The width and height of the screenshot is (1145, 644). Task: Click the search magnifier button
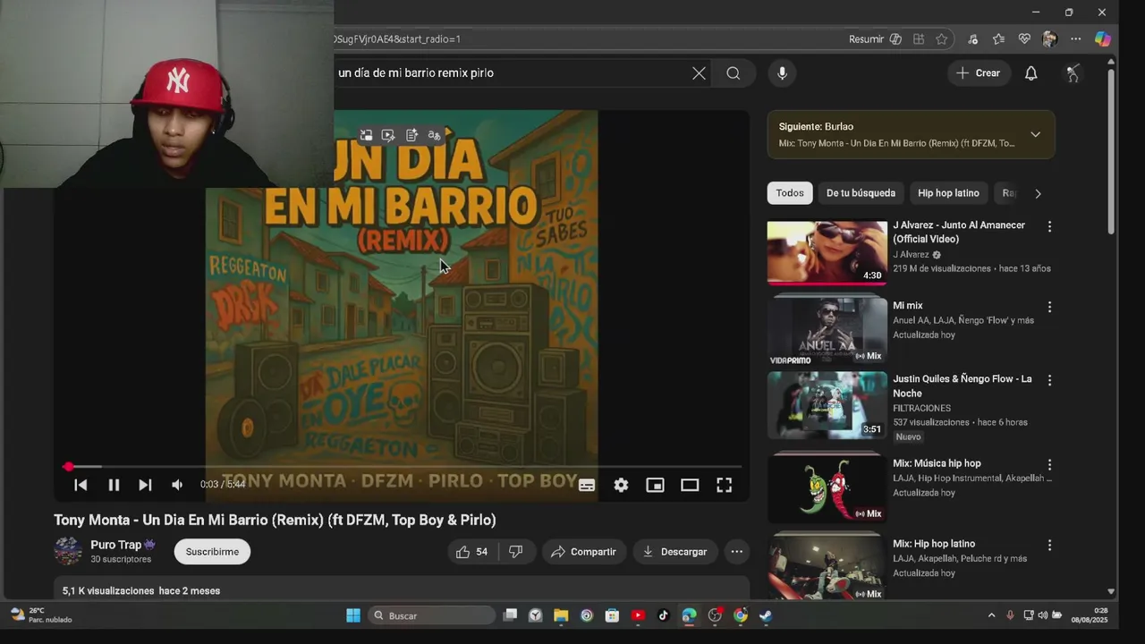[x=734, y=73]
